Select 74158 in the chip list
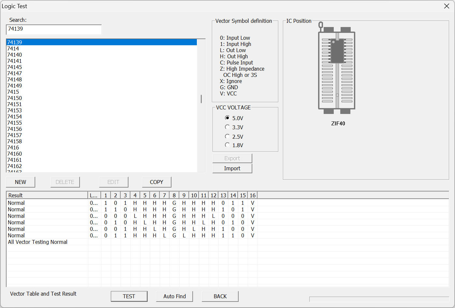455x308 pixels. pyautogui.click(x=102, y=141)
